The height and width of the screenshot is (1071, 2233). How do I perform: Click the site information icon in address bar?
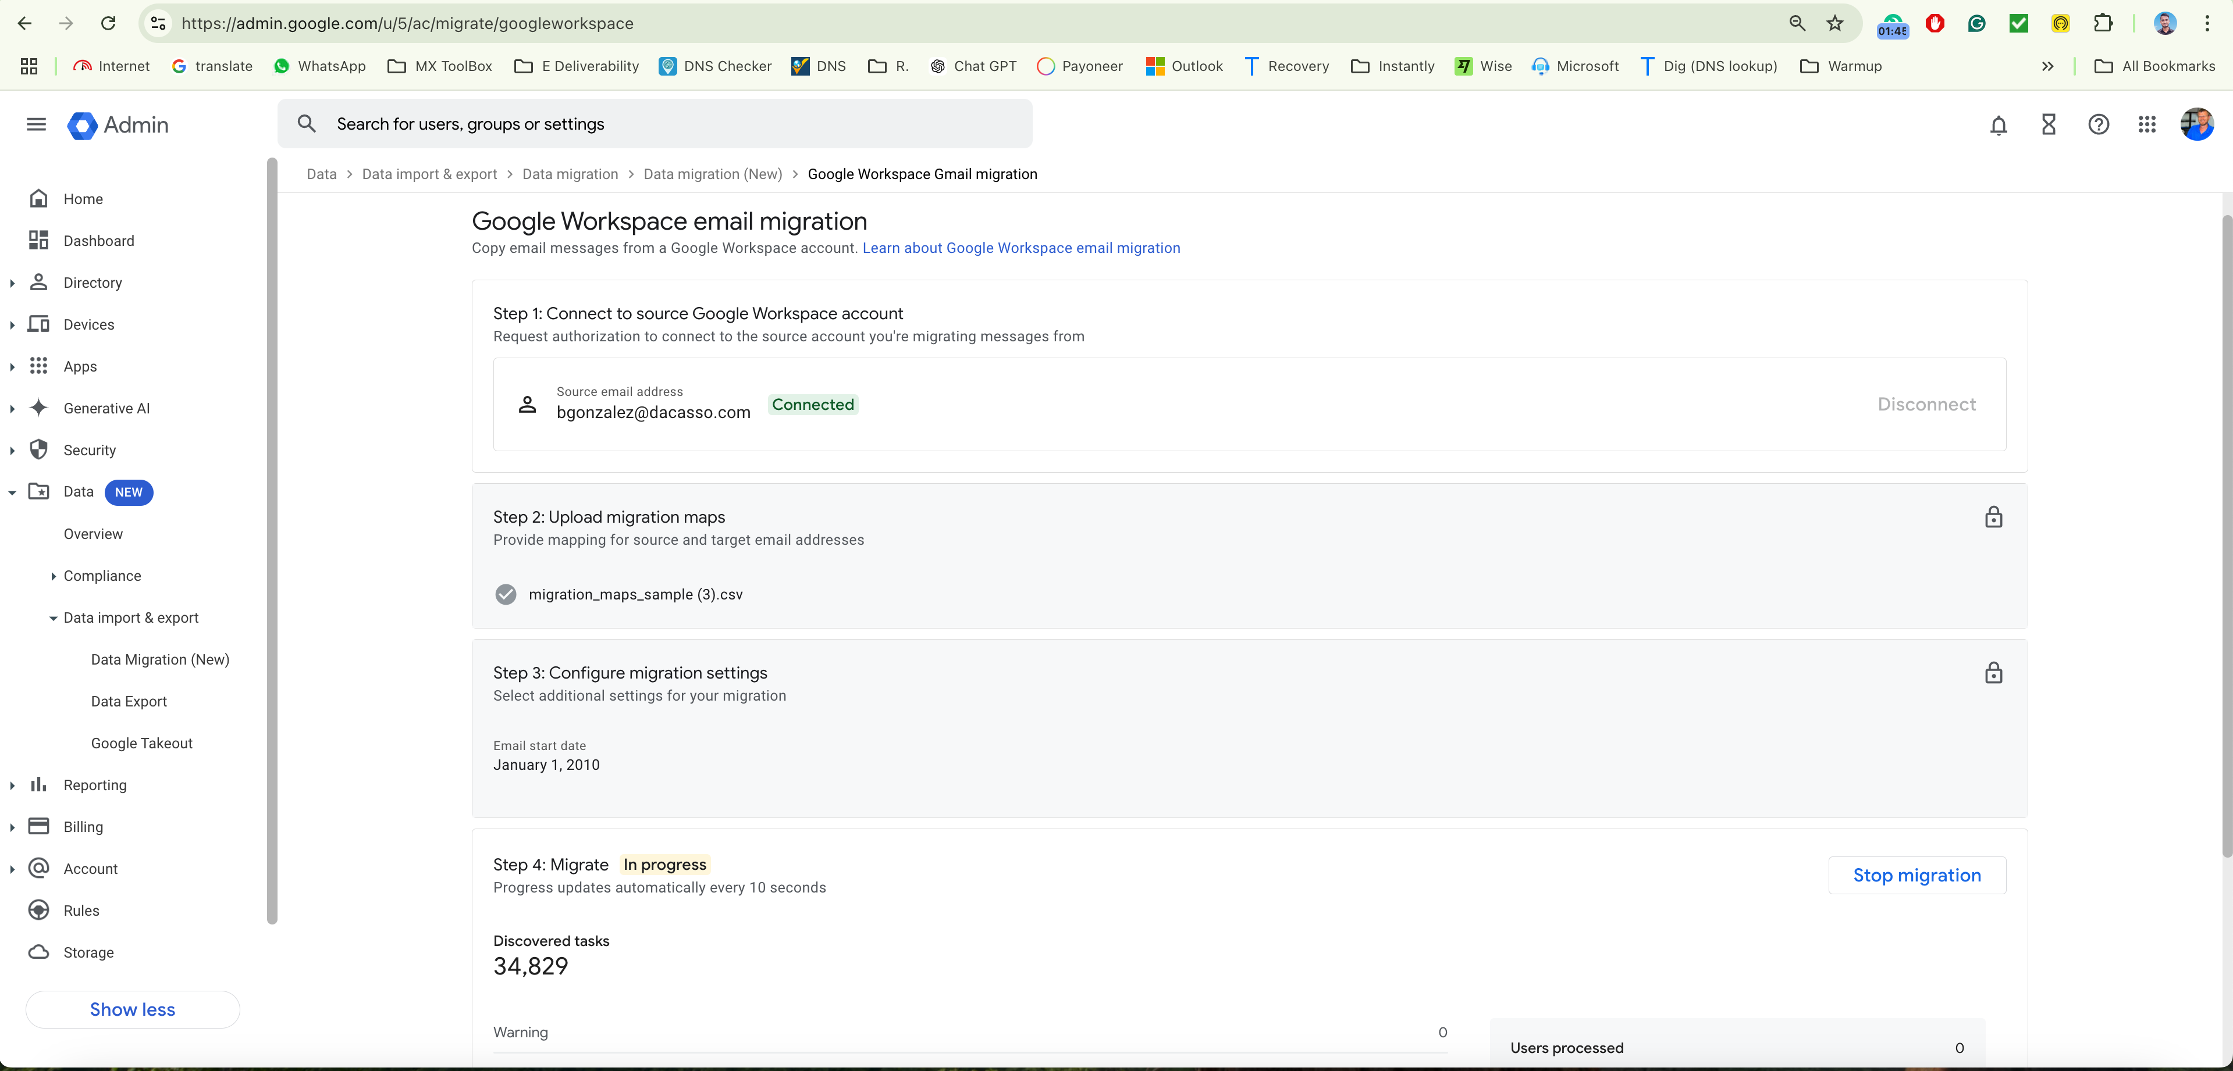[x=159, y=23]
